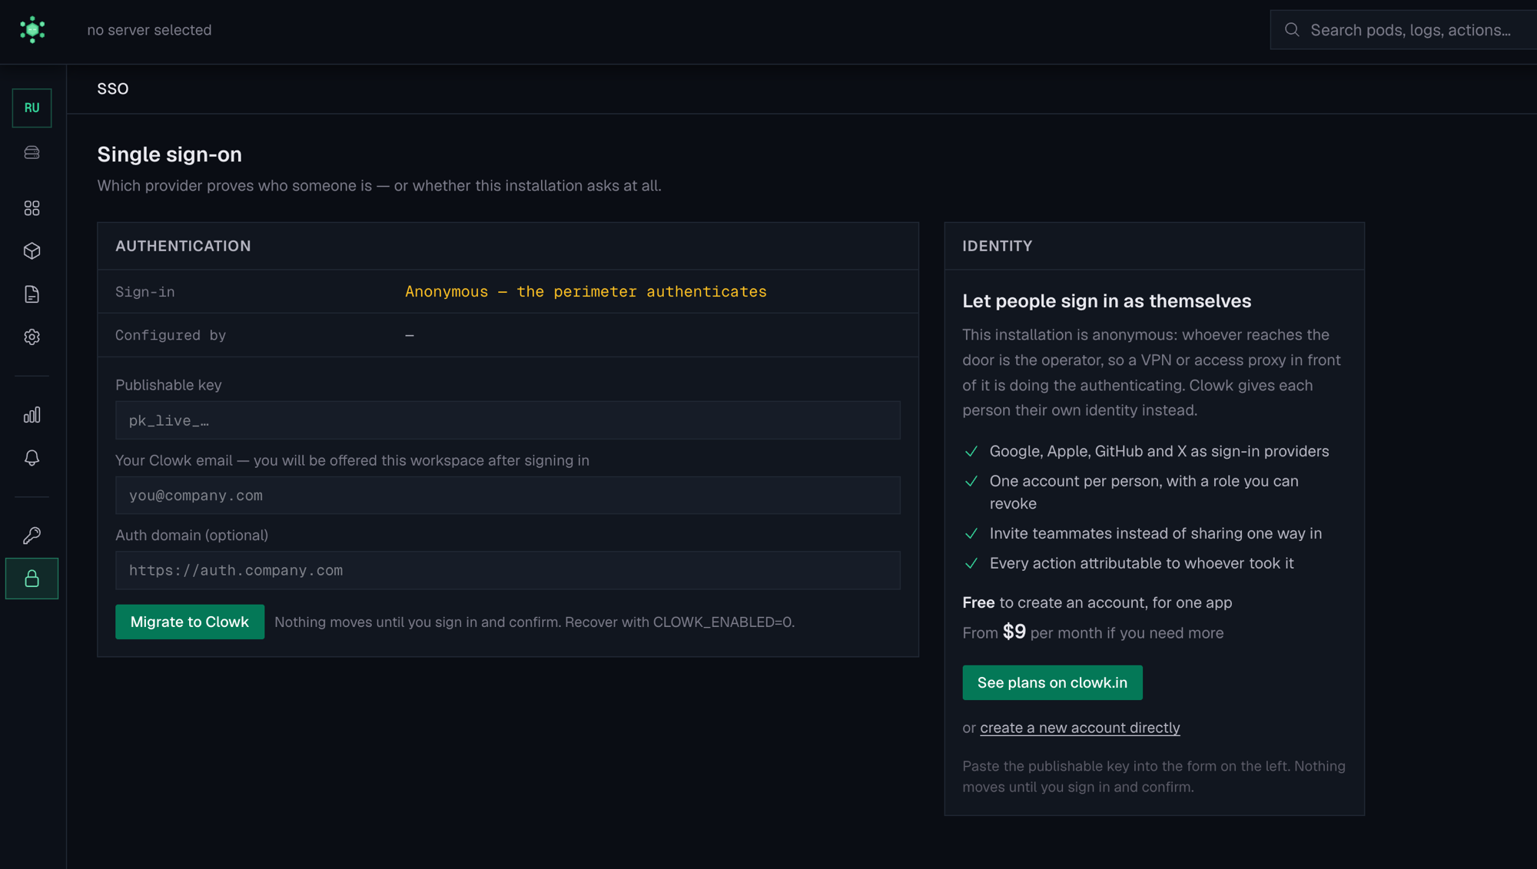The width and height of the screenshot is (1537, 869).
Task: Select the padlock SSO icon in sidebar
Action: tap(32, 579)
